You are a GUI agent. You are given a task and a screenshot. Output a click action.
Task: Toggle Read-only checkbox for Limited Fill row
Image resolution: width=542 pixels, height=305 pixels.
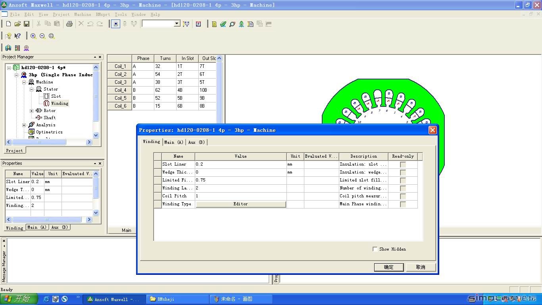403,180
